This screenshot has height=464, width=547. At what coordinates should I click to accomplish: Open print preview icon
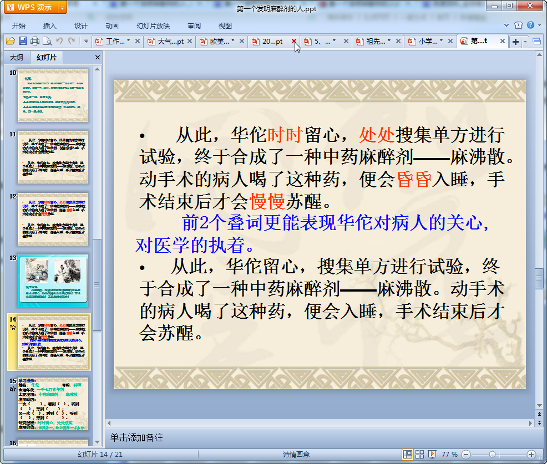point(47,41)
